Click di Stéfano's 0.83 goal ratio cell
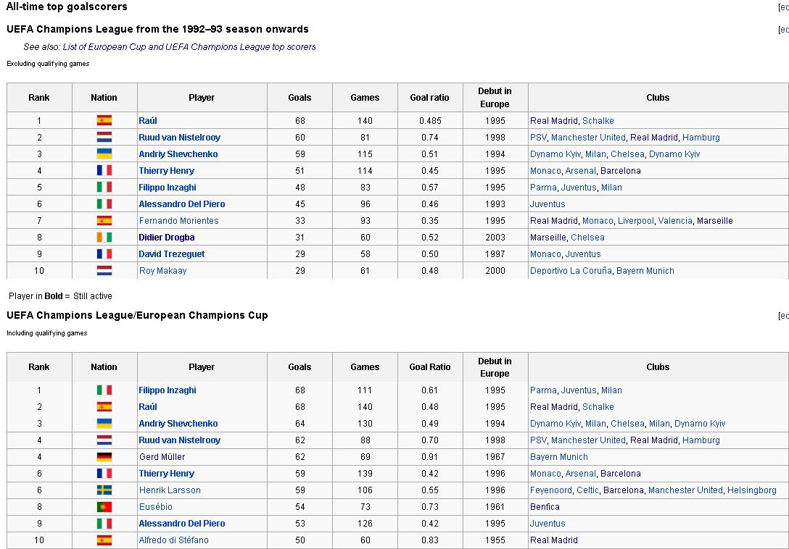 (430, 540)
